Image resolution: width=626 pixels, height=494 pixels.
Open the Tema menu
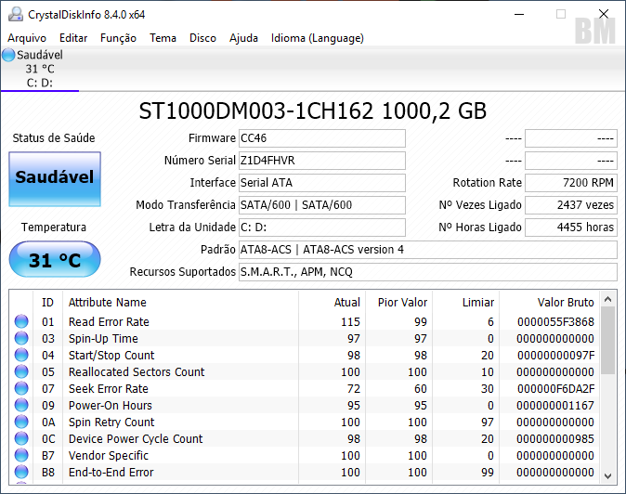163,38
